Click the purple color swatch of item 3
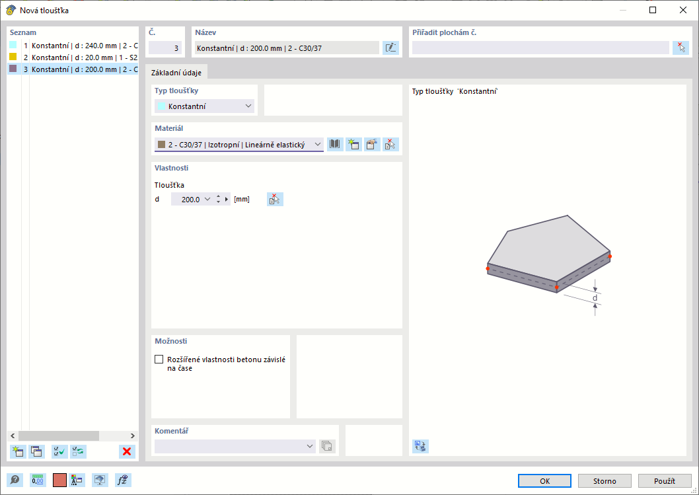Screen dimensions: 699x495 click(13, 69)
